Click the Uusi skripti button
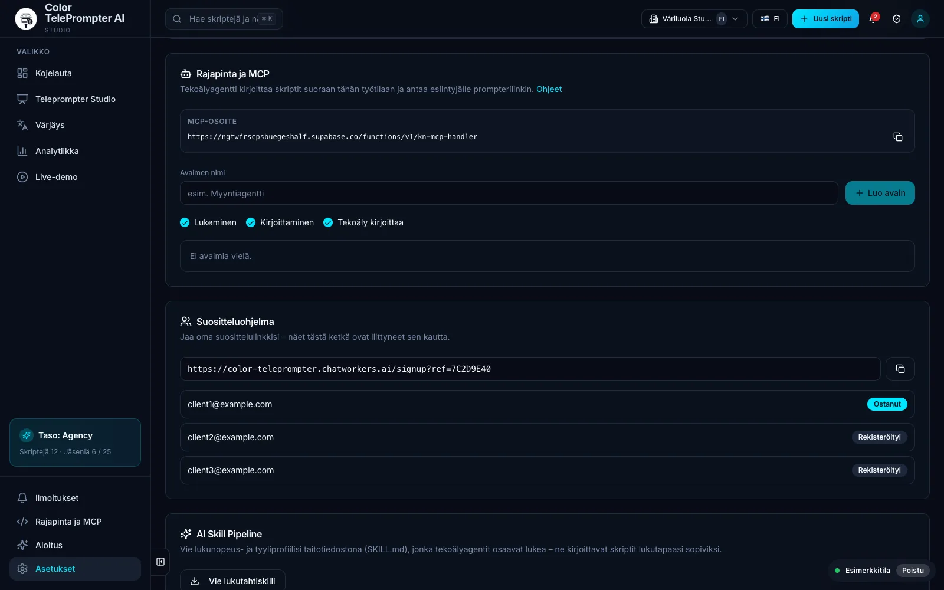The height and width of the screenshot is (590, 944). pos(825,19)
